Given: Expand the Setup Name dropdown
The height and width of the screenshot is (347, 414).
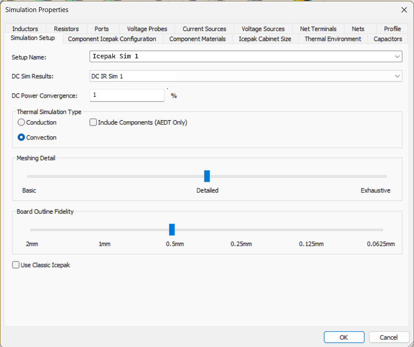Looking at the screenshot, I should coord(397,57).
